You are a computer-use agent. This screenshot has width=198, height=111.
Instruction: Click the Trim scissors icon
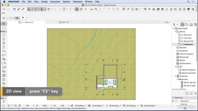pyautogui.click(x=92, y=9)
